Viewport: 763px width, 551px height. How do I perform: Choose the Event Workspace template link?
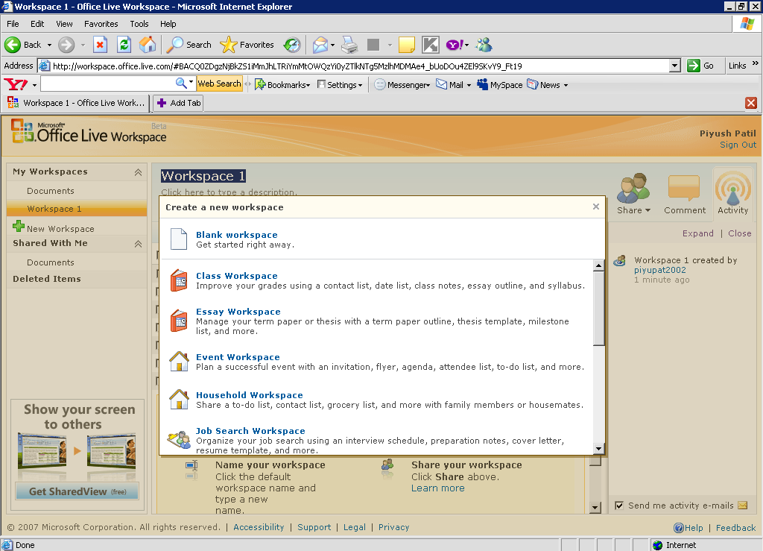pyautogui.click(x=238, y=357)
